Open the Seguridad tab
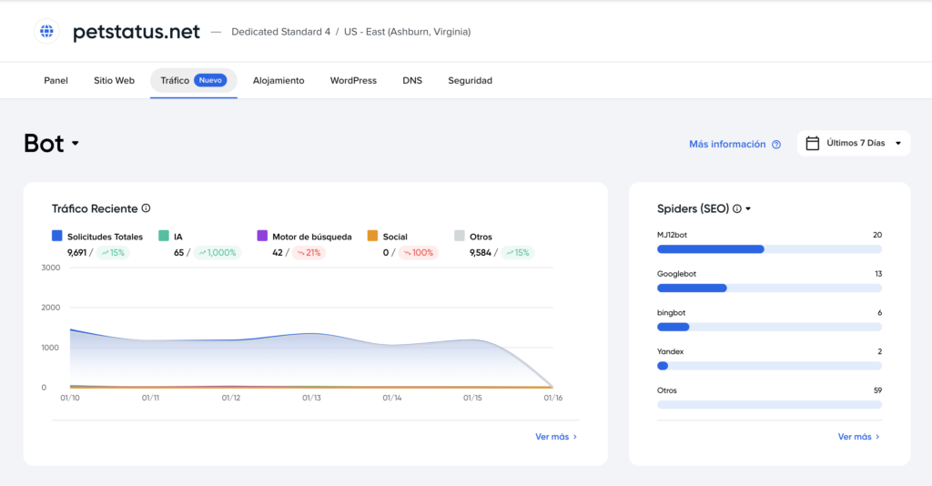The width and height of the screenshot is (932, 486). pyautogui.click(x=471, y=80)
